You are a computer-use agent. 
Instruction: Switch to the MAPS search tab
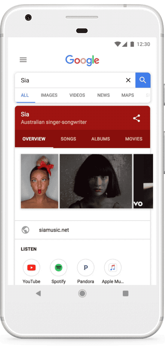click(128, 95)
